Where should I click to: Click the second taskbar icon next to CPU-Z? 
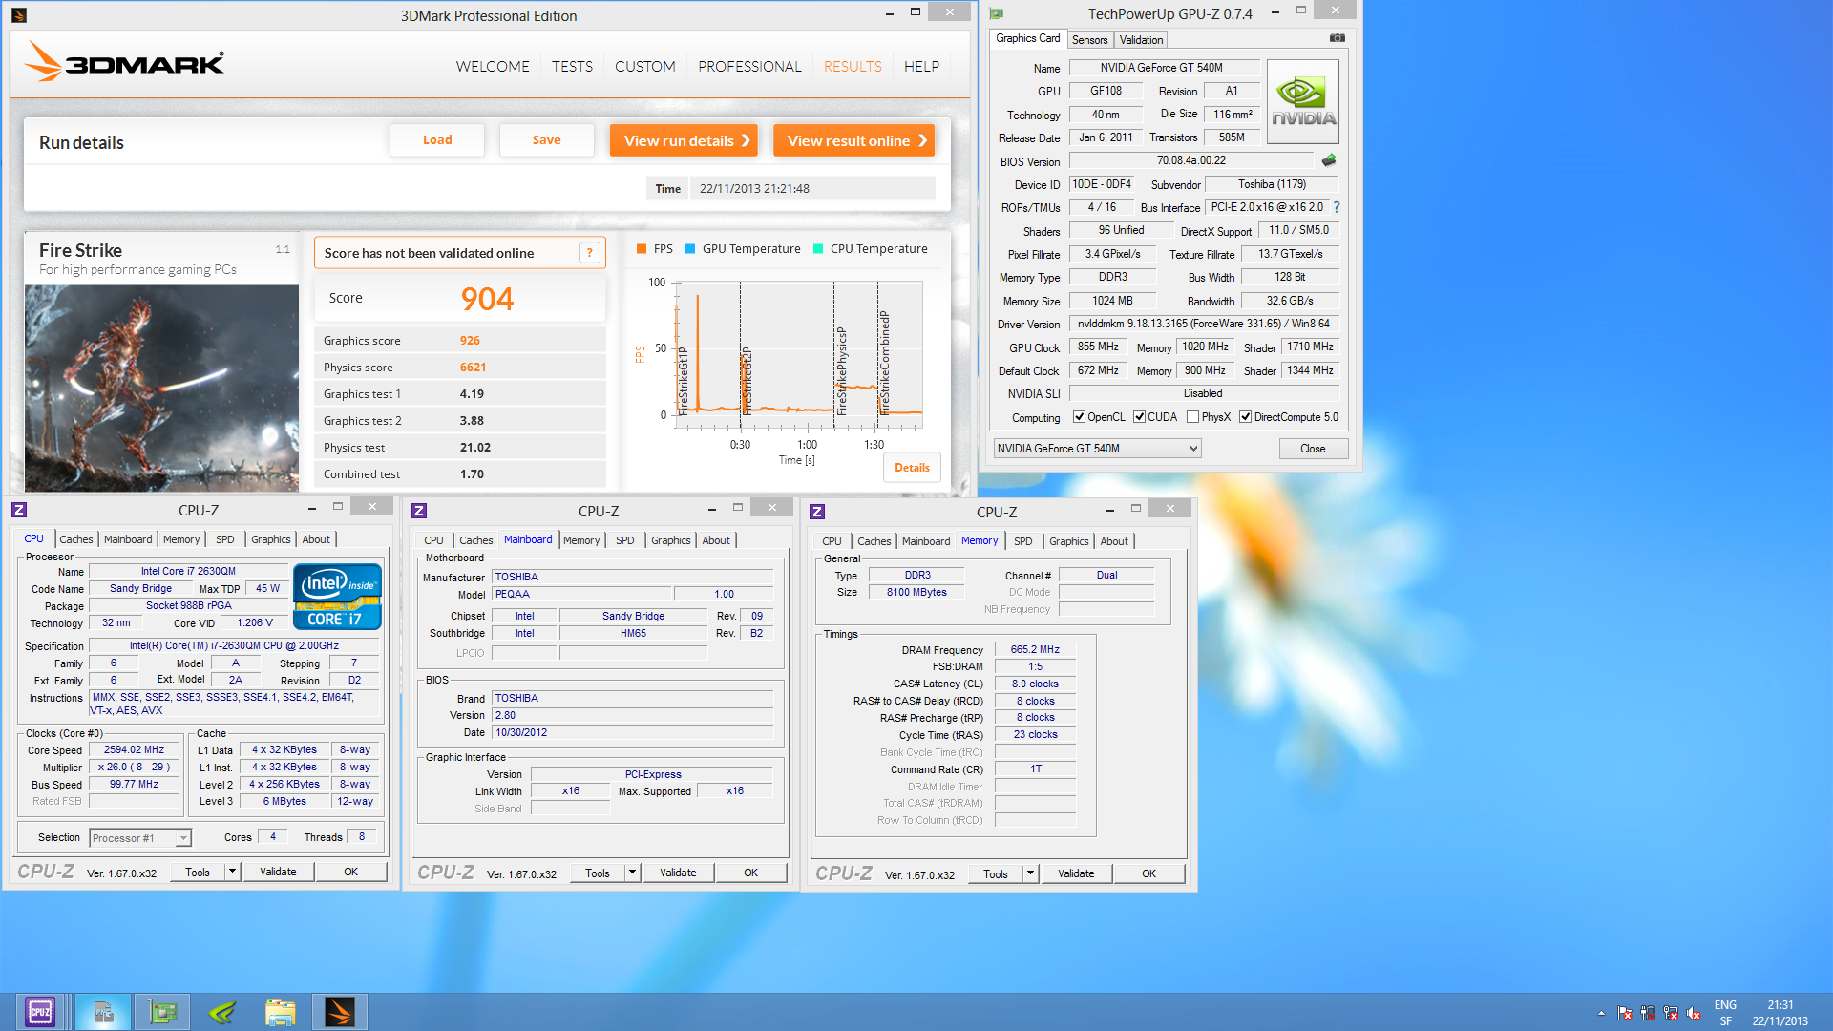[x=103, y=1011]
